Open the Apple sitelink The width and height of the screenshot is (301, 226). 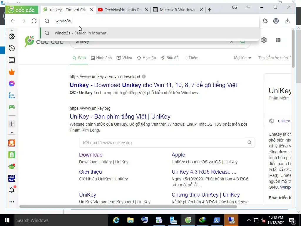click(178, 155)
